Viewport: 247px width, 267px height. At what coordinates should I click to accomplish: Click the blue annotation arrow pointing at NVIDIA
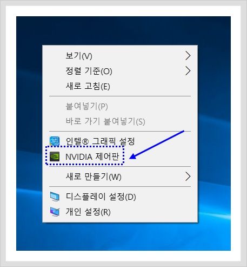tap(157, 145)
